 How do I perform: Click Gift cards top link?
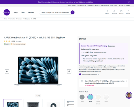pyautogui.click(x=114, y=5)
